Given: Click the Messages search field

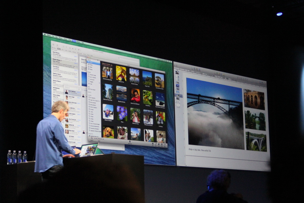Looking at the screenshot, I should pos(71,88).
